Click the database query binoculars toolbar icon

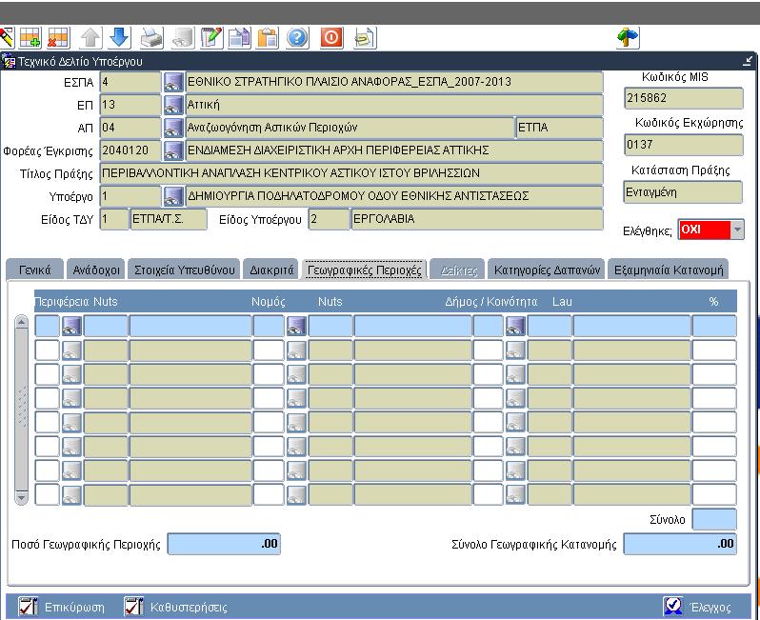tap(183, 38)
